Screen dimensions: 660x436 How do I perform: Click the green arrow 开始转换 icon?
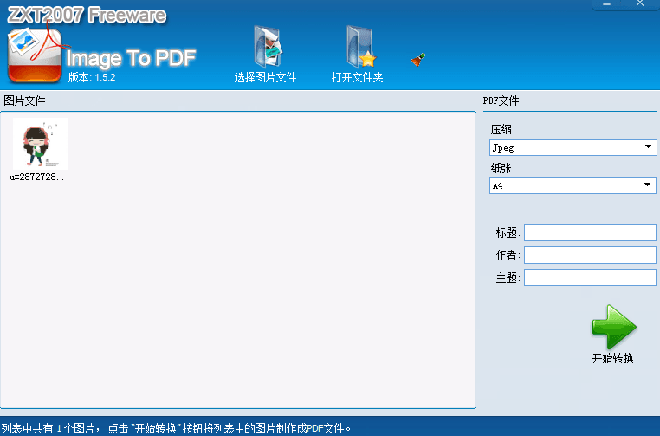click(x=613, y=327)
